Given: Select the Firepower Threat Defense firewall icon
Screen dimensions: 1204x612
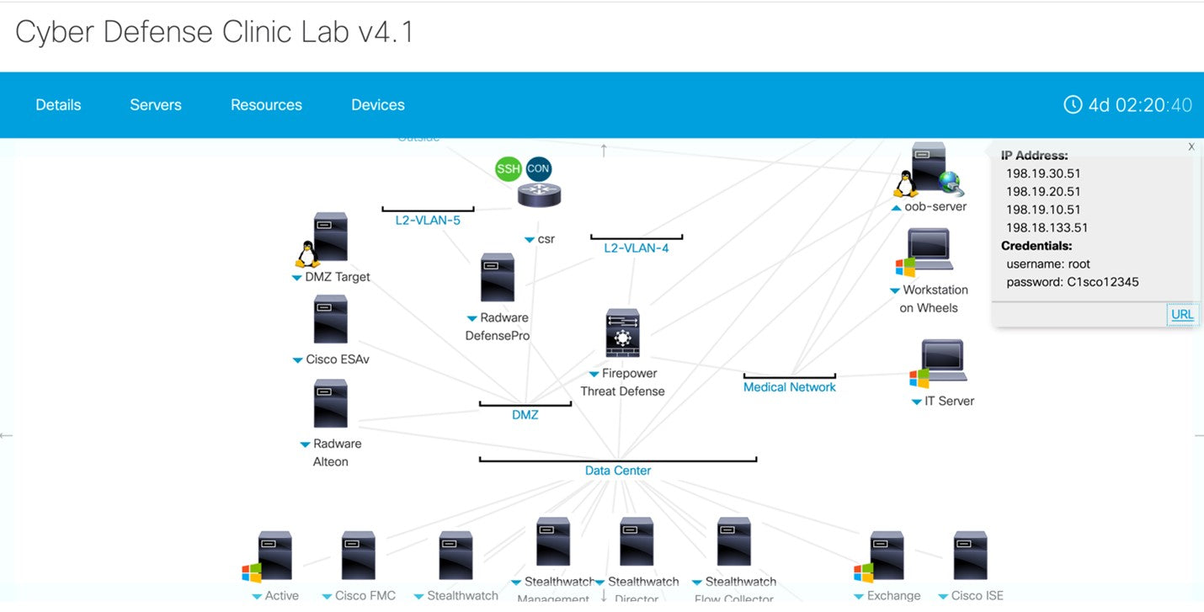Looking at the screenshot, I should (x=622, y=333).
